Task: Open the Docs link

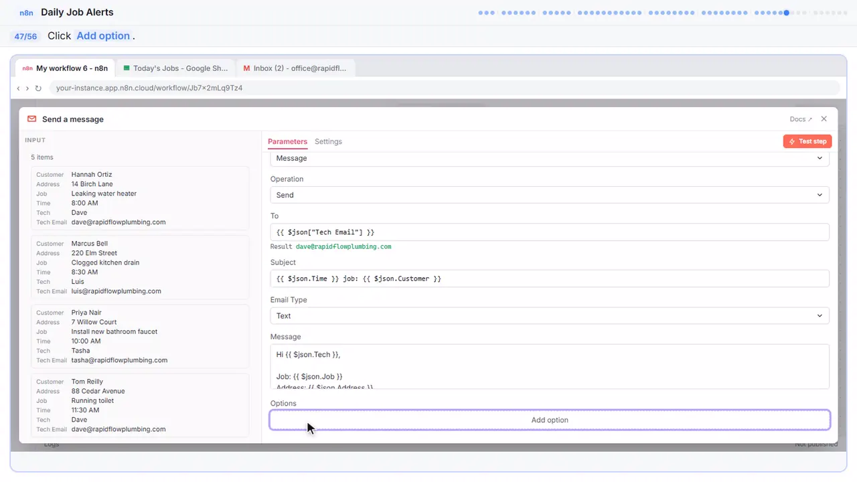Action: 801,119
